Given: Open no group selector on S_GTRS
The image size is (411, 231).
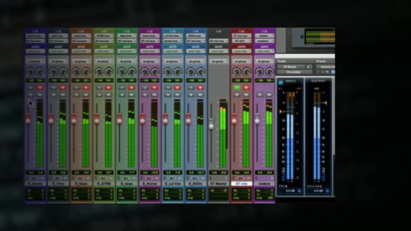Looking at the screenshot, I should [104, 62].
